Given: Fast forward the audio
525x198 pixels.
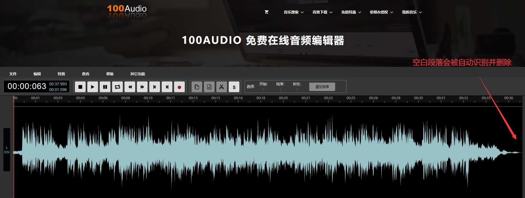Looking at the screenshot, I should point(142,87).
